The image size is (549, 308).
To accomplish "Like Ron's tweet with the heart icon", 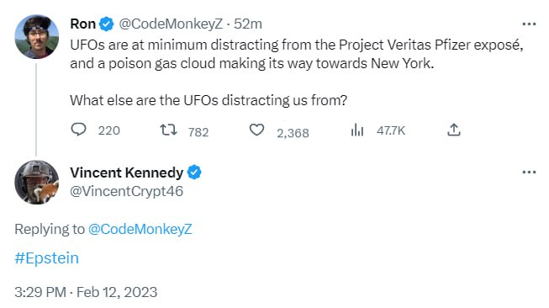I will pyautogui.click(x=256, y=130).
